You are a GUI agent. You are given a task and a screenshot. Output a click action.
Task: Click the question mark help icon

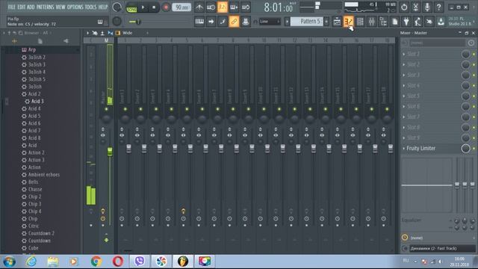click(439, 7)
